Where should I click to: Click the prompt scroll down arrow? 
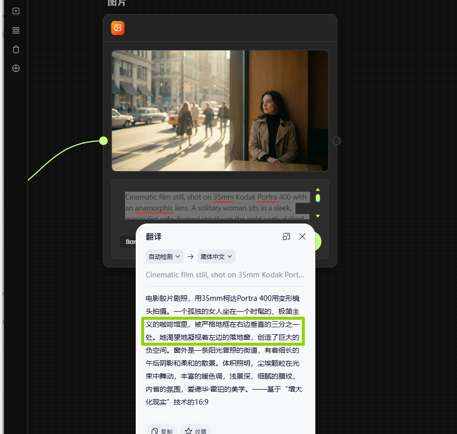coord(318,216)
